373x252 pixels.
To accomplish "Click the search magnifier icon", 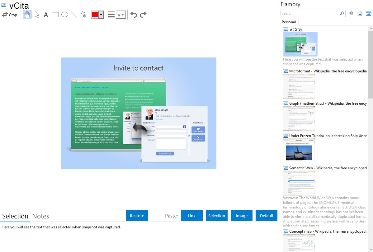I will (342, 13).
